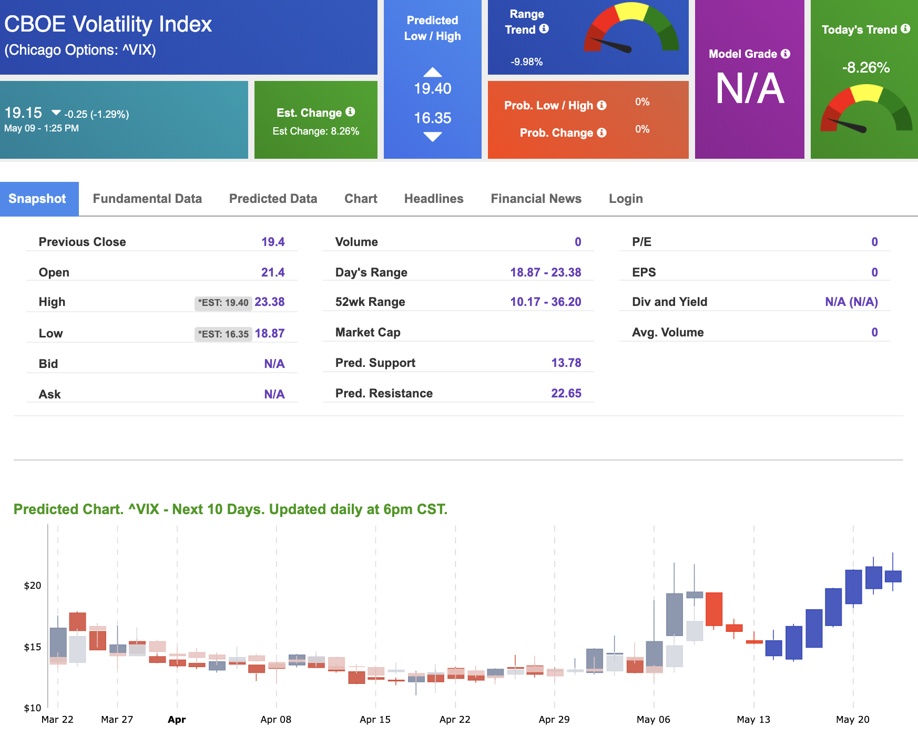Image resolution: width=918 pixels, height=737 pixels.
Task: Click the Mar 22 axis label
Action: pos(57,720)
